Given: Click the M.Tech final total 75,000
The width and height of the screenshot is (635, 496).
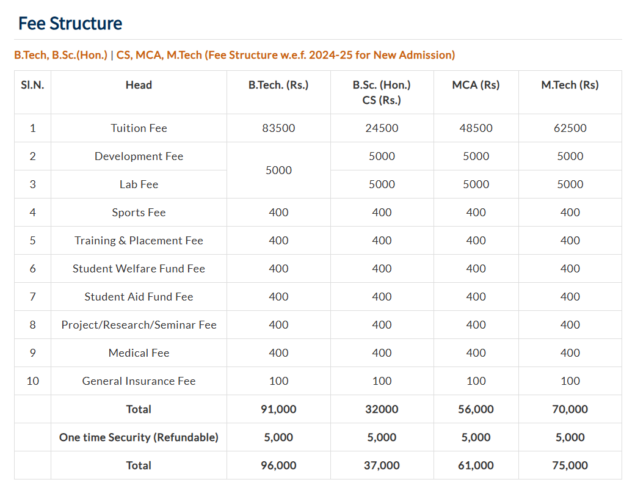Looking at the screenshot, I should click(570, 465).
